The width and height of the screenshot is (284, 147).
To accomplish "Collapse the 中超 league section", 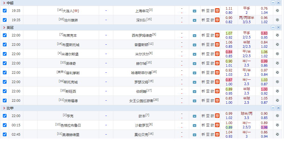I will pos(273,3).
